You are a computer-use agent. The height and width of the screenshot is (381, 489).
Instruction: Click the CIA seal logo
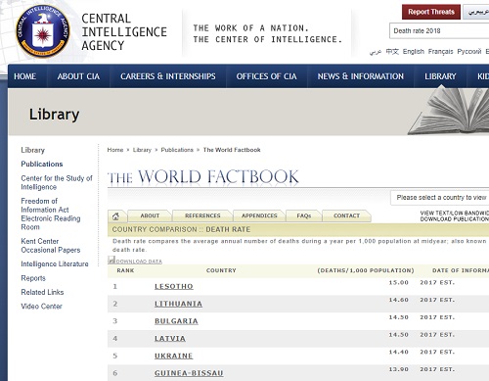click(x=43, y=31)
